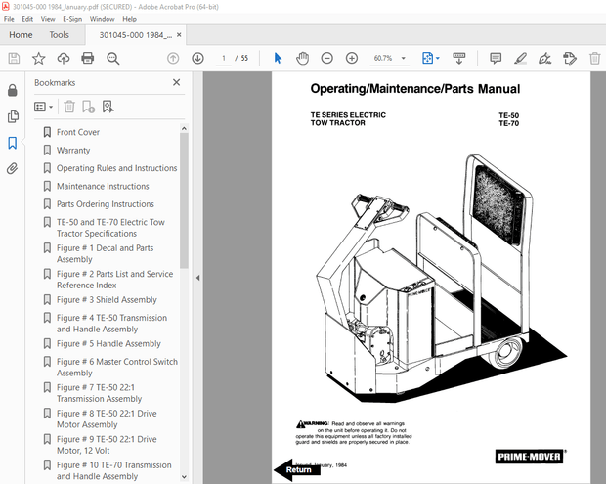Toggle the Bookmarks panel sidebar icon
The width and height of the screenshot is (606, 484).
point(13,143)
